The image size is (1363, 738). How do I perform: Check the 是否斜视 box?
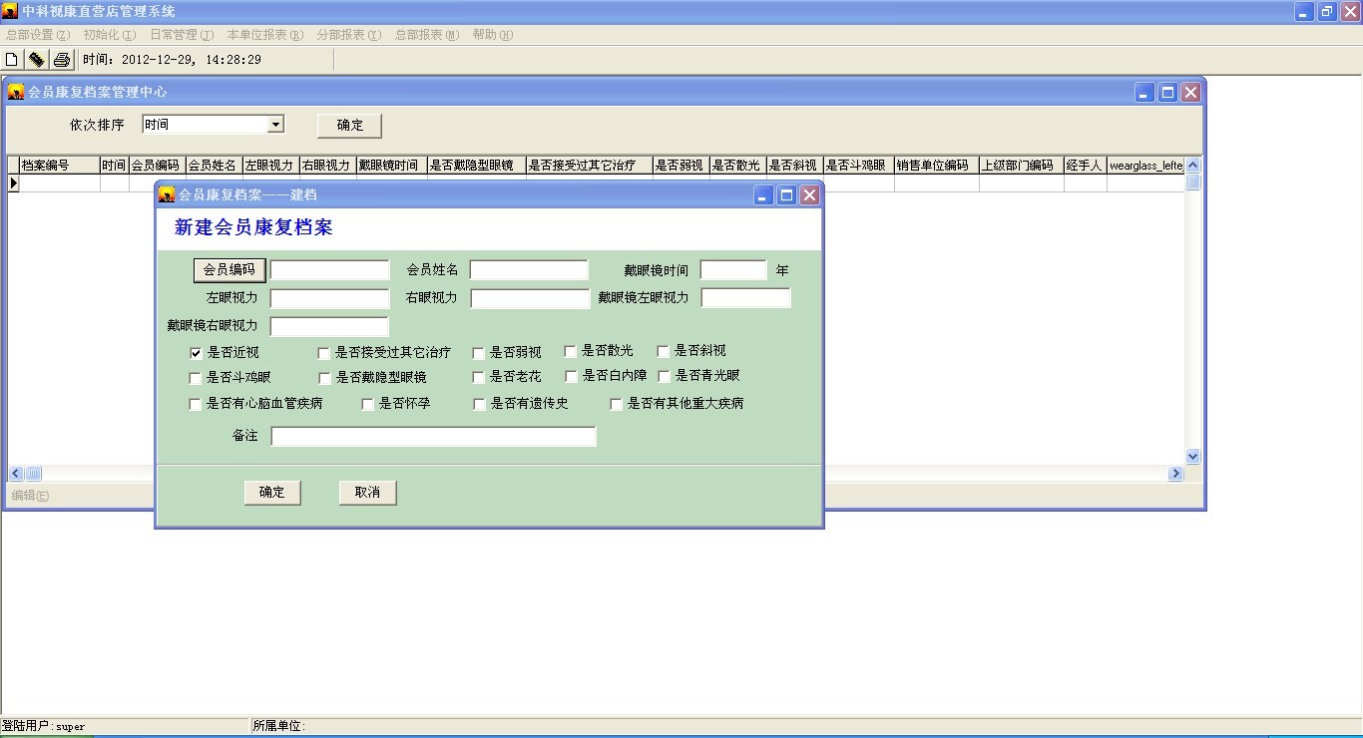pos(663,351)
